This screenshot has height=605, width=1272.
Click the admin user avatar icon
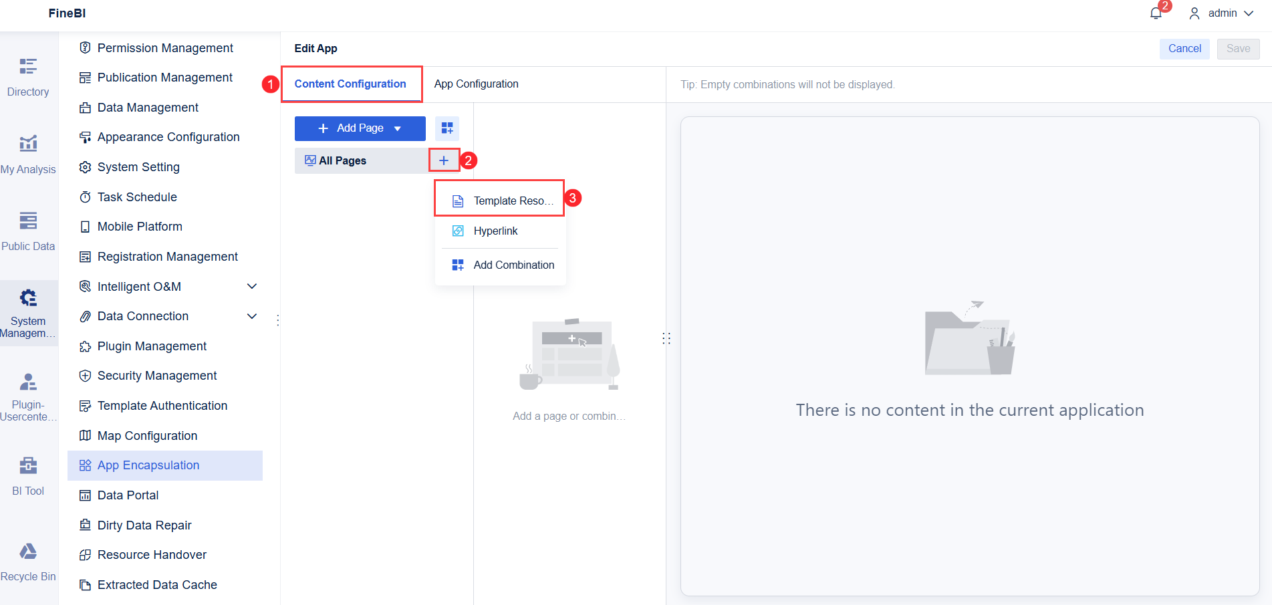click(x=1194, y=13)
